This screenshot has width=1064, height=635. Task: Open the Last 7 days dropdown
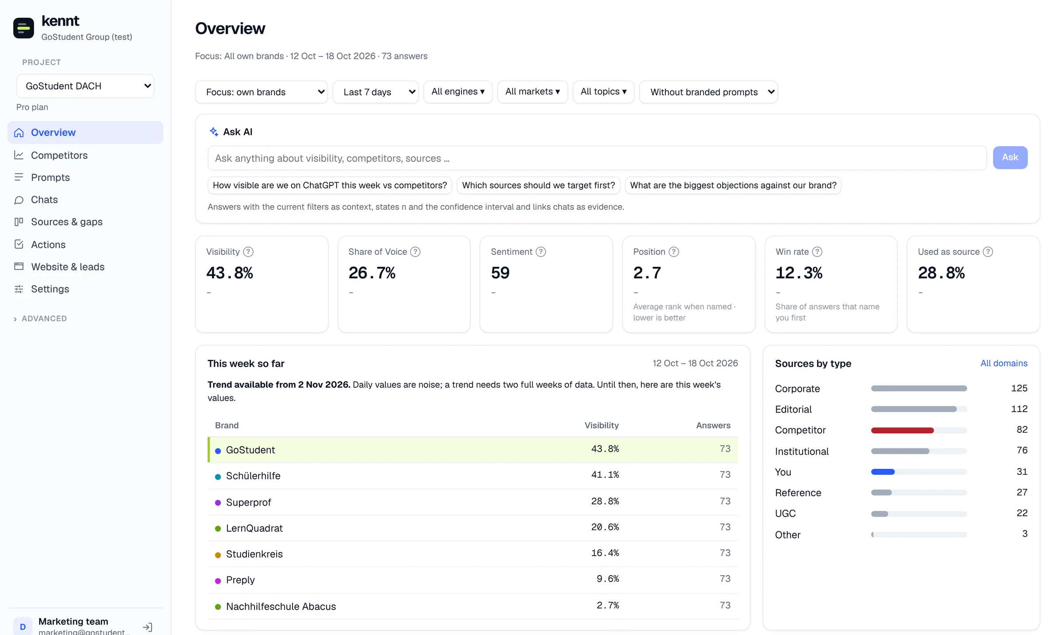[376, 92]
